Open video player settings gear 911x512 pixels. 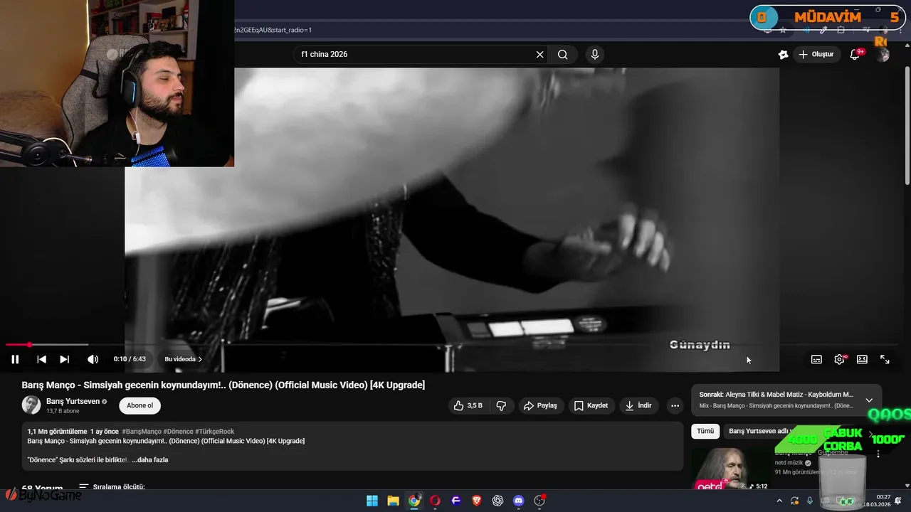pyautogui.click(x=839, y=359)
